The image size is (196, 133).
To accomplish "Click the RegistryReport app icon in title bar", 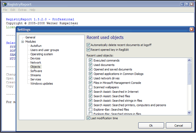I will coord(4,4).
